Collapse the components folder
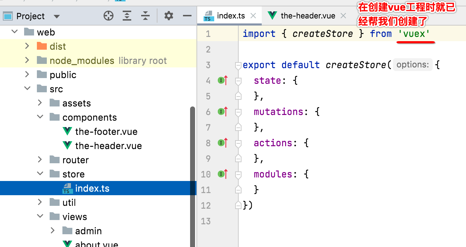 click(x=40, y=117)
